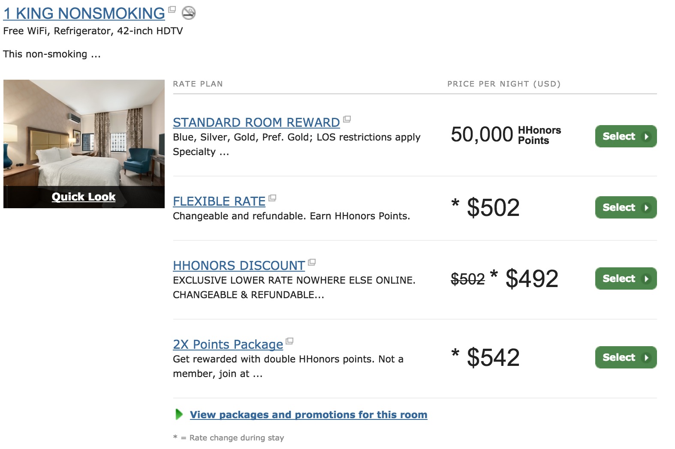Image resolution: width=675 pixels, height=449 pixels.
Task: Click popup icon beside Standard Room Reward
Action: click(347, 119)
